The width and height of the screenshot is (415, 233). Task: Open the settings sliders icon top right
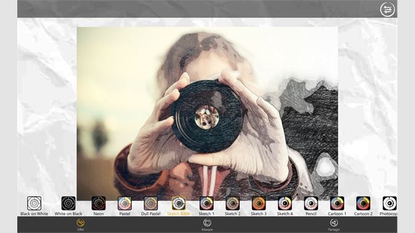coord(387,9)
